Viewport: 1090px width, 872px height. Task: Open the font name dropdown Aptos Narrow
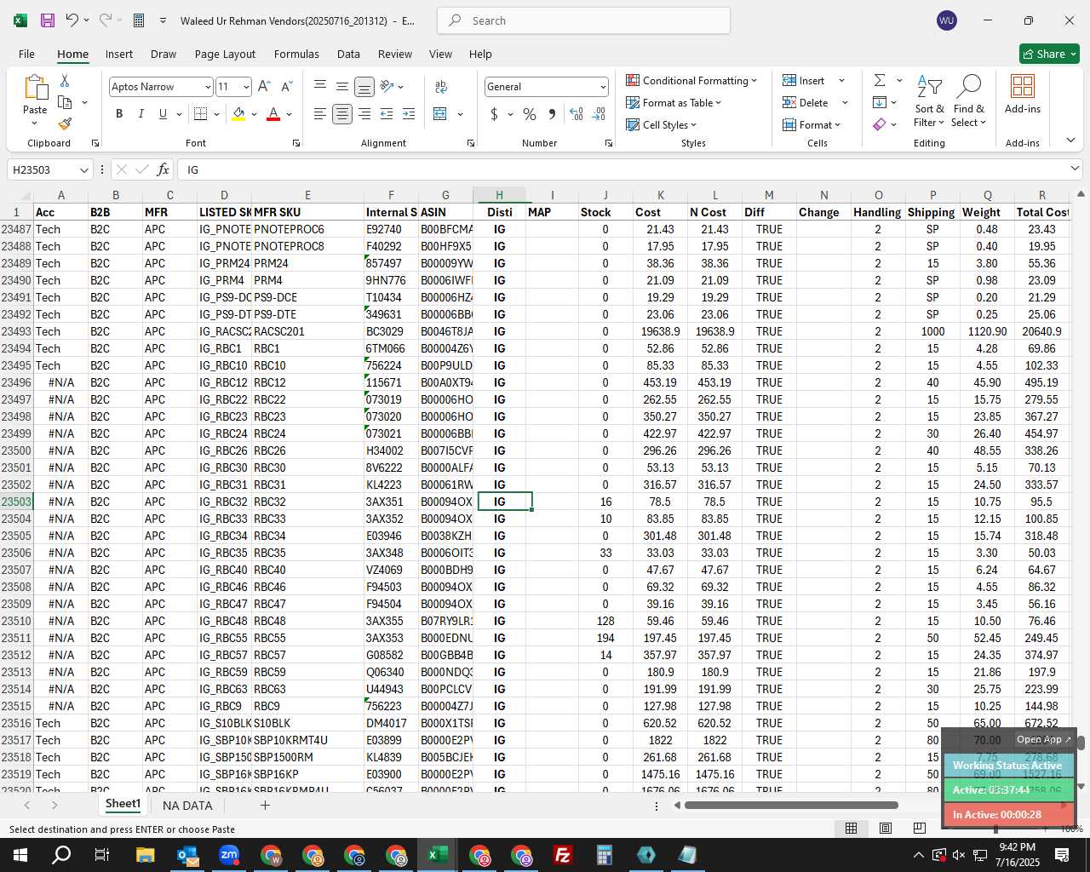pos(207,87)
